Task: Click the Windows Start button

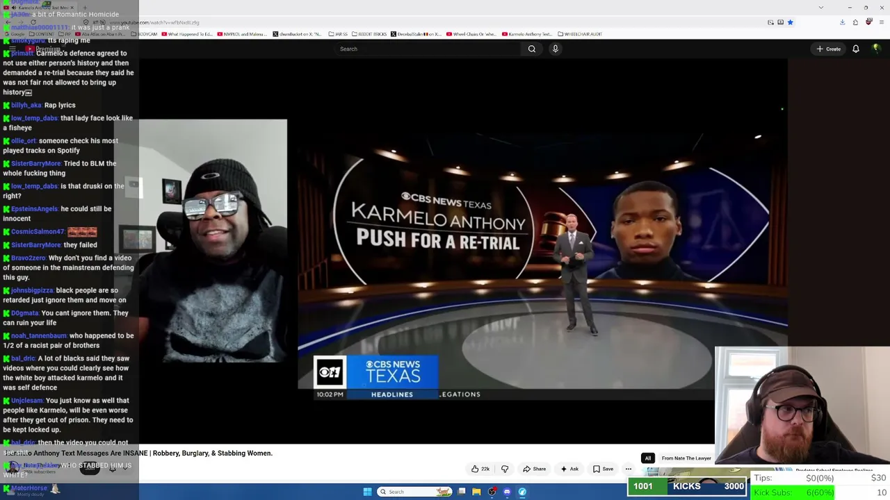Action: tap(367, 492)
